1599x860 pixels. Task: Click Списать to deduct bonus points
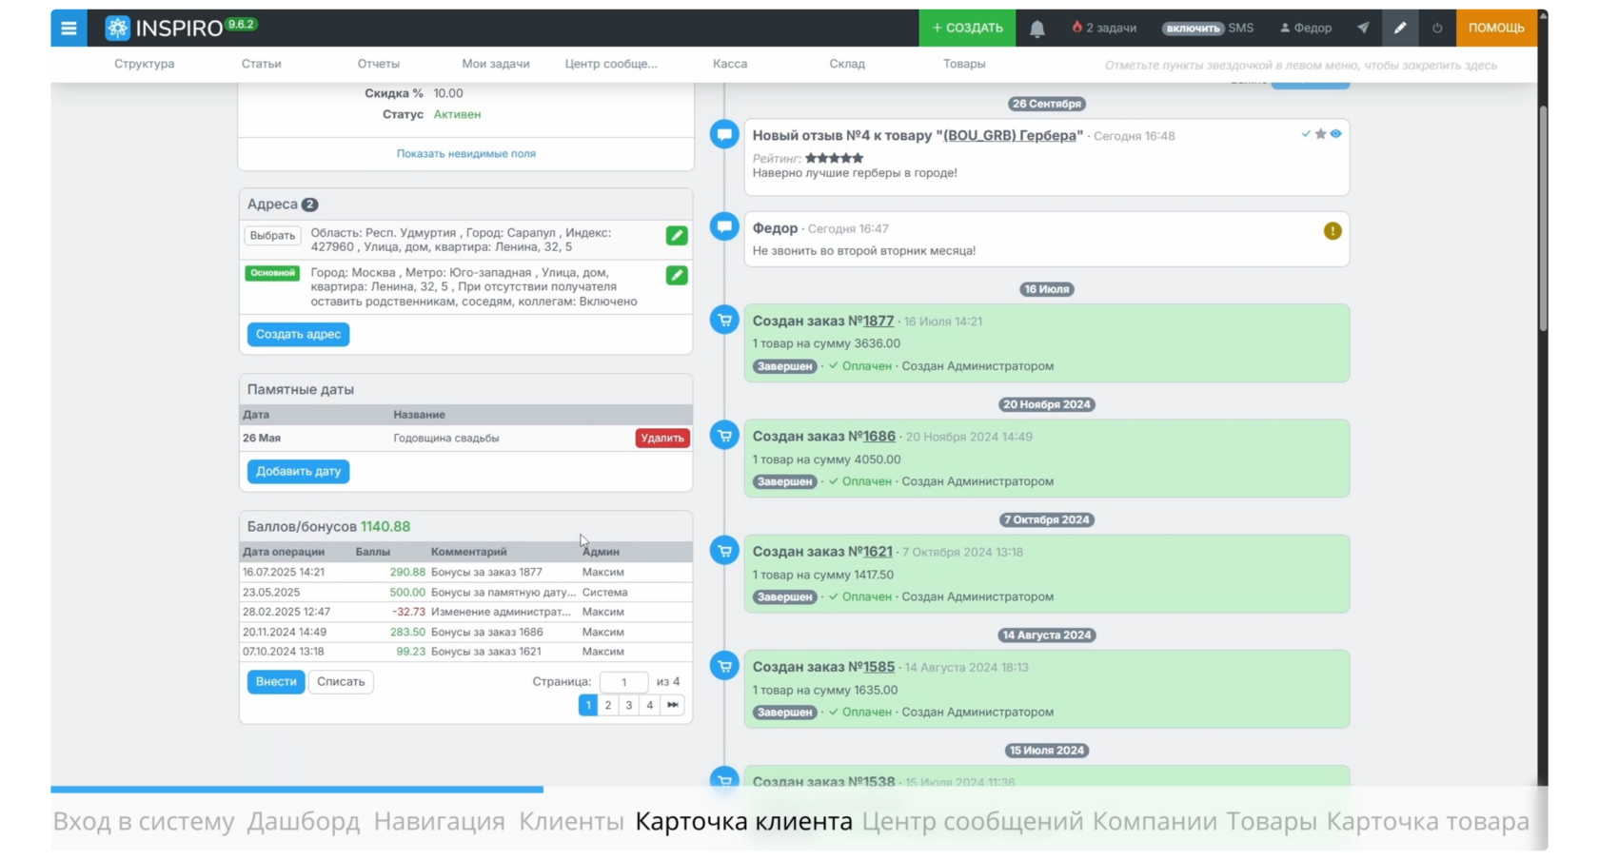coord(341,681)
